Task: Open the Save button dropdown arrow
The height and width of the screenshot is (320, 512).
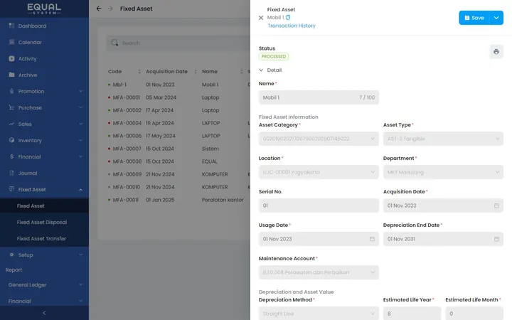Action: click(496, 18)
